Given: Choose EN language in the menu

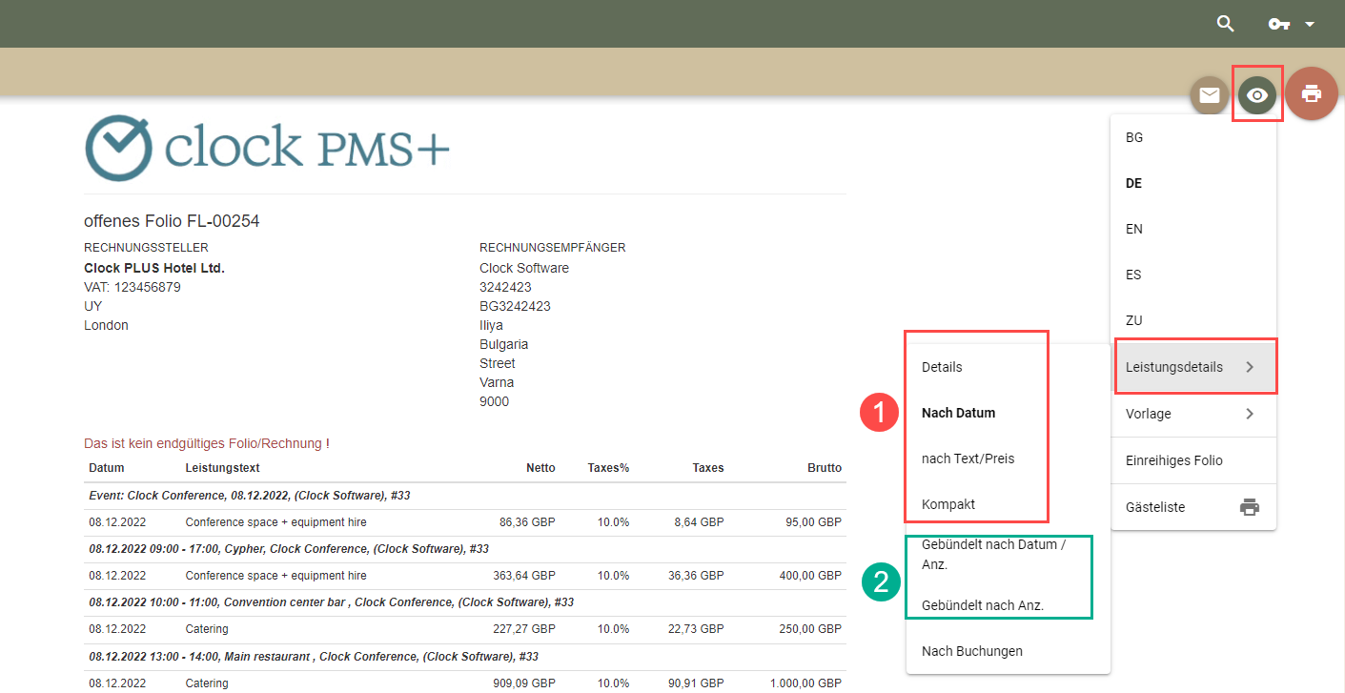Looking at the screenshot, I should (x=1193, y=229).
